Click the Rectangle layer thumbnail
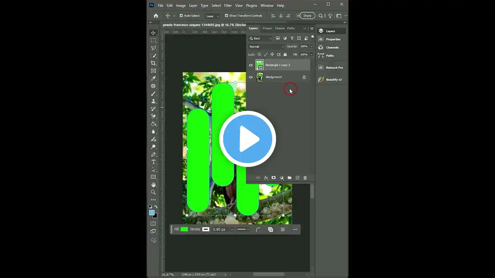Viewport: 495px width, 278px height. click(259, 65)
